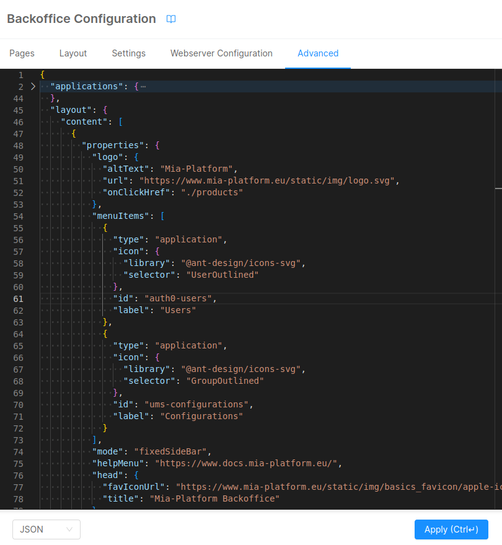The width and height of the screenshot is (502, 545).
Task: Open the Webserver Configuration tab
Action: pos(221,53)
